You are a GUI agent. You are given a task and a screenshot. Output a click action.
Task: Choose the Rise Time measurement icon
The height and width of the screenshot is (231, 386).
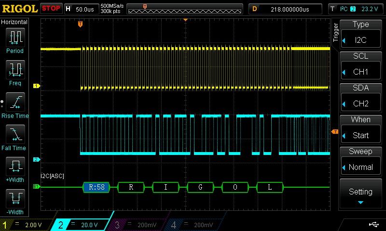[14, 102]
